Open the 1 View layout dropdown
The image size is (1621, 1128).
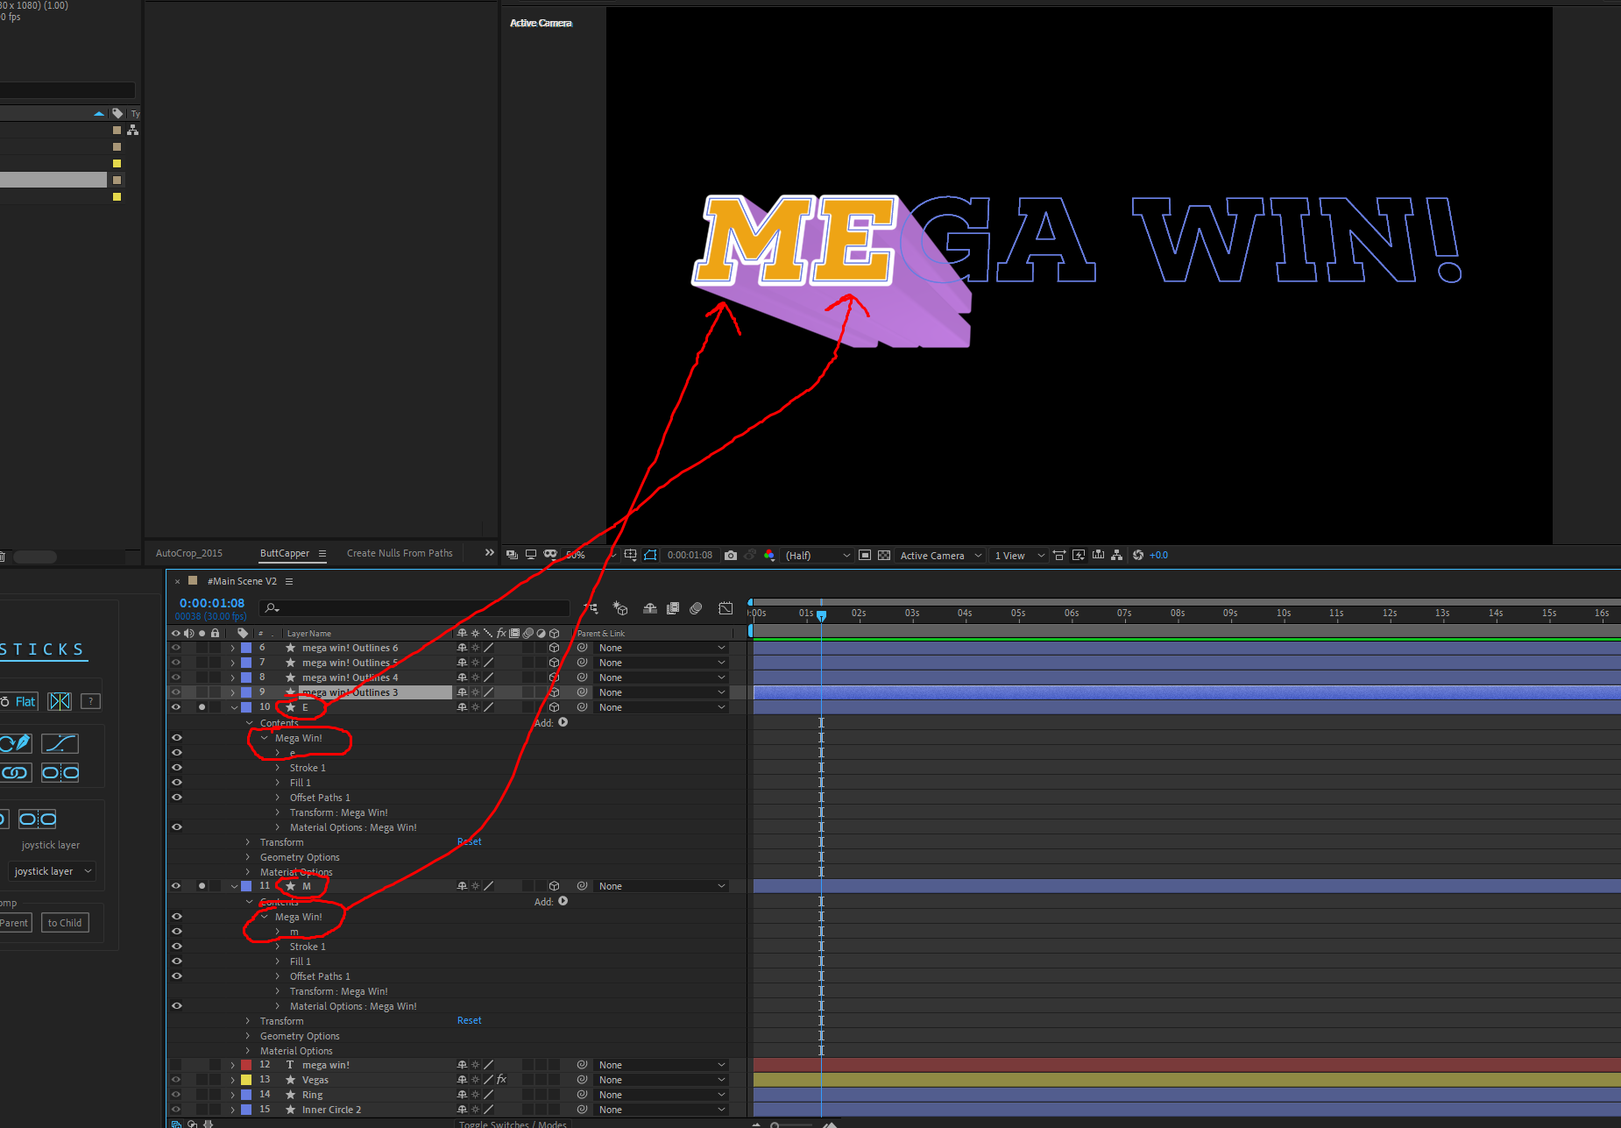click(x=1019, y=556)
